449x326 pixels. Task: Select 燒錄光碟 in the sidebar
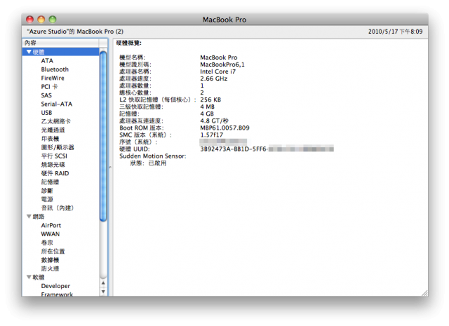tap(53, 165)
